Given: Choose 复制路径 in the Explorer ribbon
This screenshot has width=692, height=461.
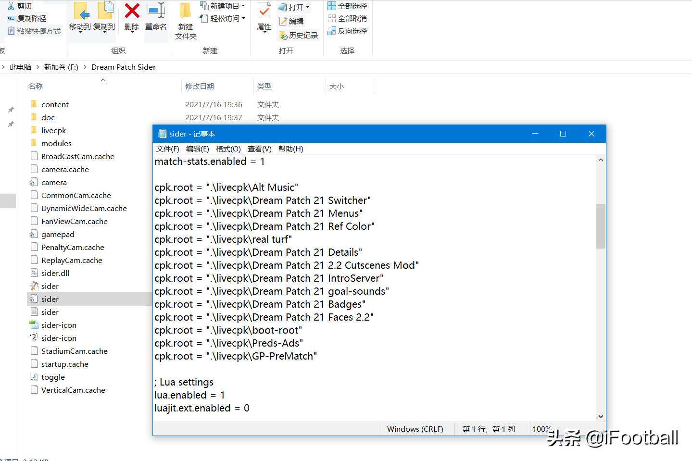Looking at the screenshot, I should (27, 19).
